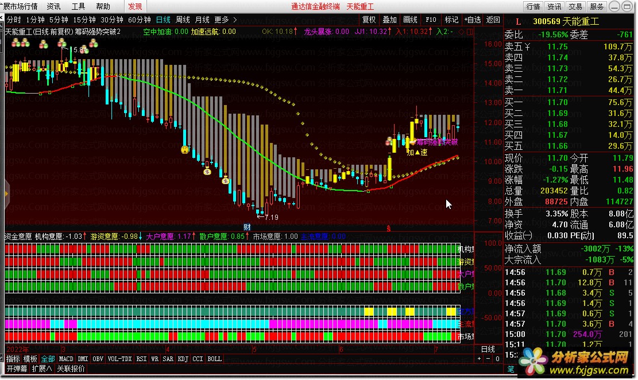Screen dimensions: 638x380
Task: Click the 净流入额 -3002万 value
Action: pyautogui.click(x=595, y=249)
